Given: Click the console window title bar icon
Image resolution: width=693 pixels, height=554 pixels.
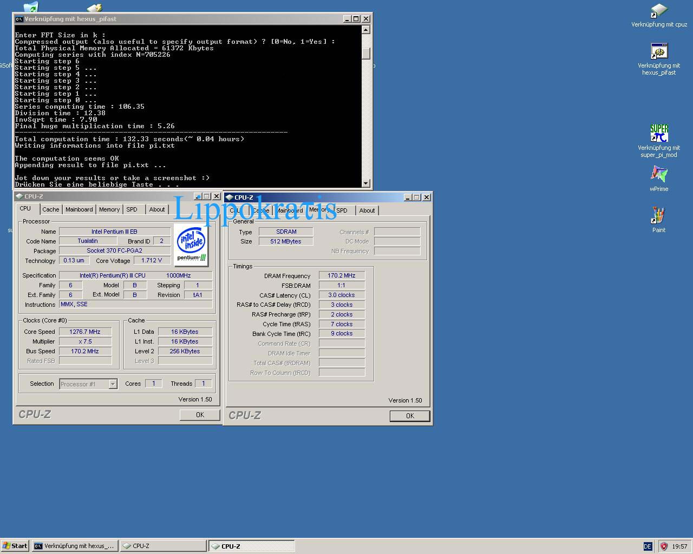Looking at the screenshot, I should point(19,19).
